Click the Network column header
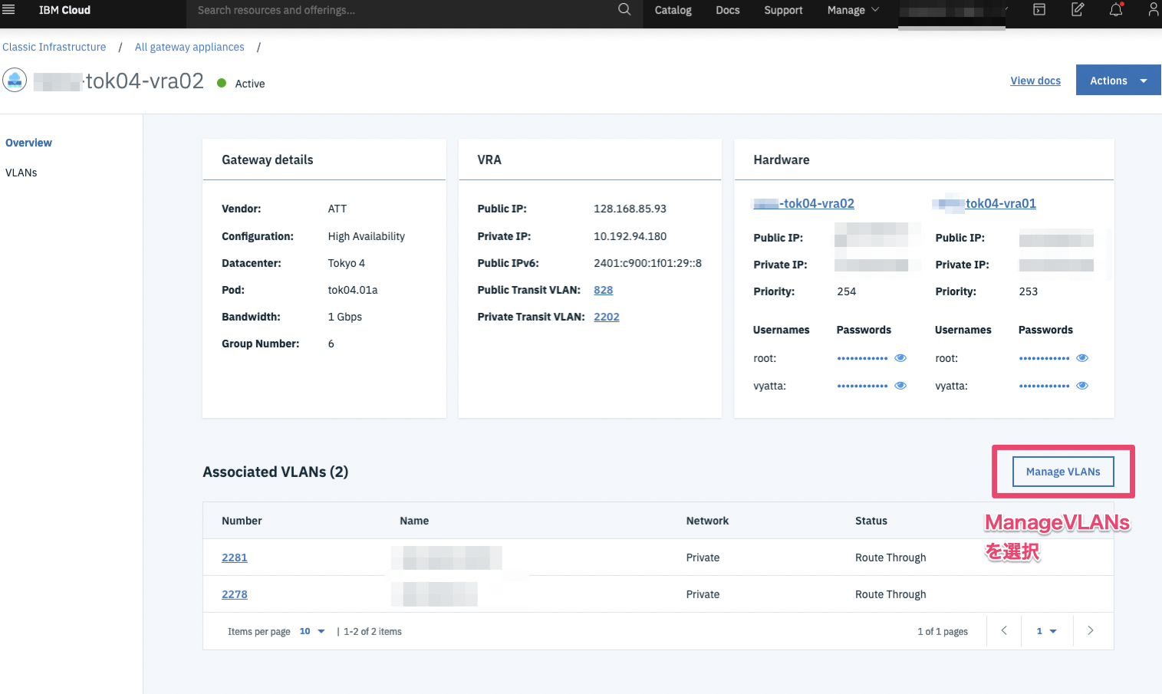Viewport: 1162px width, 694px height. point(707,521)
